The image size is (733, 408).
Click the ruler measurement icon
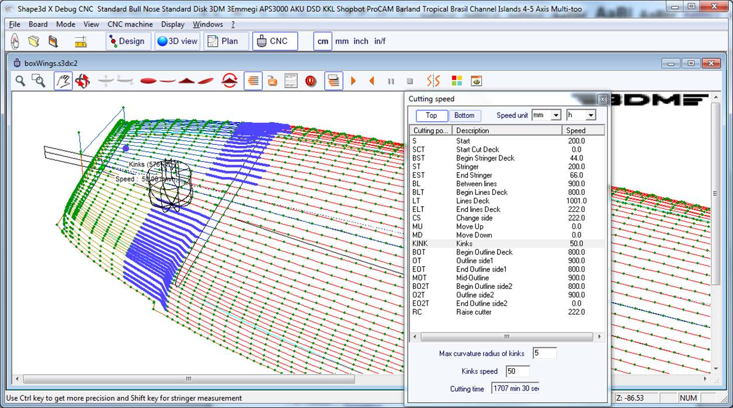(x=81, y=41)
